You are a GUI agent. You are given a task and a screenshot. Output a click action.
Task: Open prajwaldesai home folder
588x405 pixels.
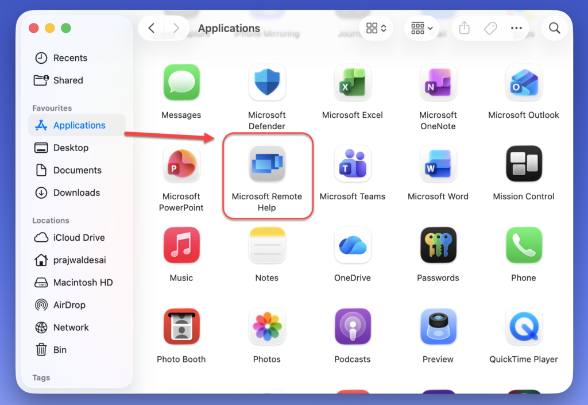[x=77, y=260]
